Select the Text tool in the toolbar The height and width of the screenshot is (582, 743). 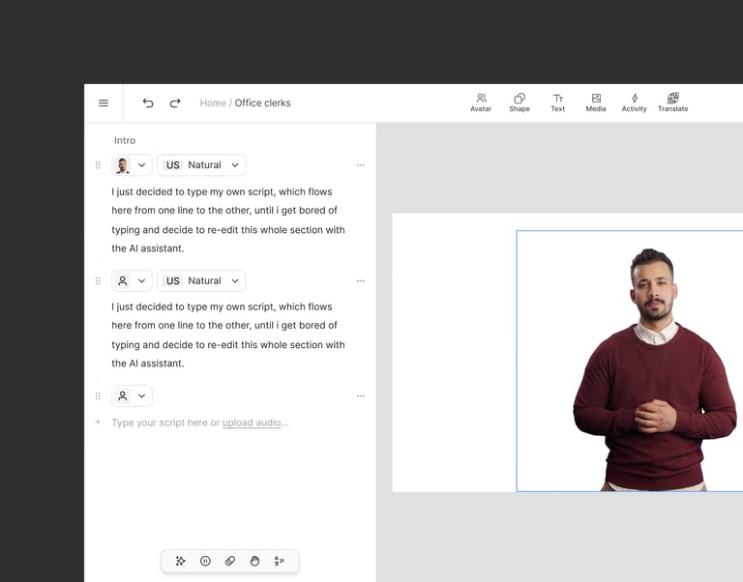pos(557,102)
